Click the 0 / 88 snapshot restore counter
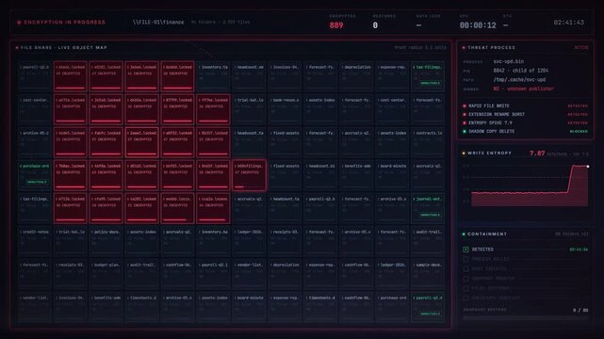The image size is (604, 339). coord(580,310)
